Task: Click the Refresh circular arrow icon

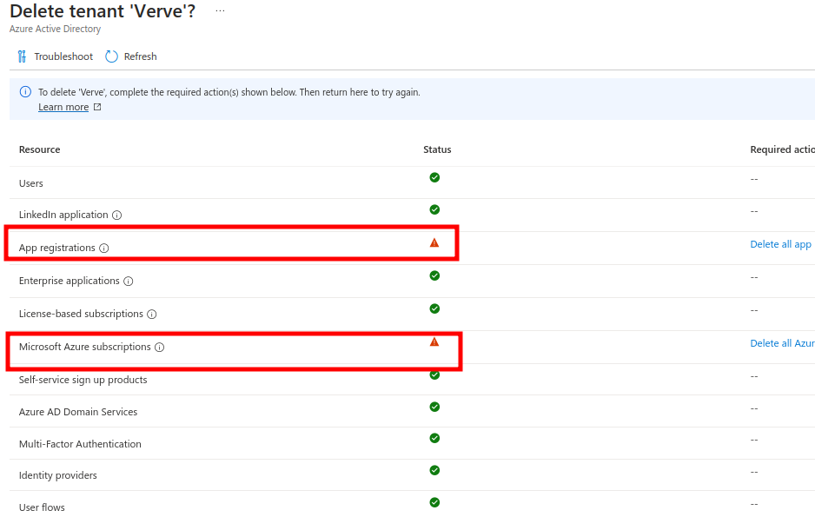Action: pyautogui.click(x=112, y=56)
